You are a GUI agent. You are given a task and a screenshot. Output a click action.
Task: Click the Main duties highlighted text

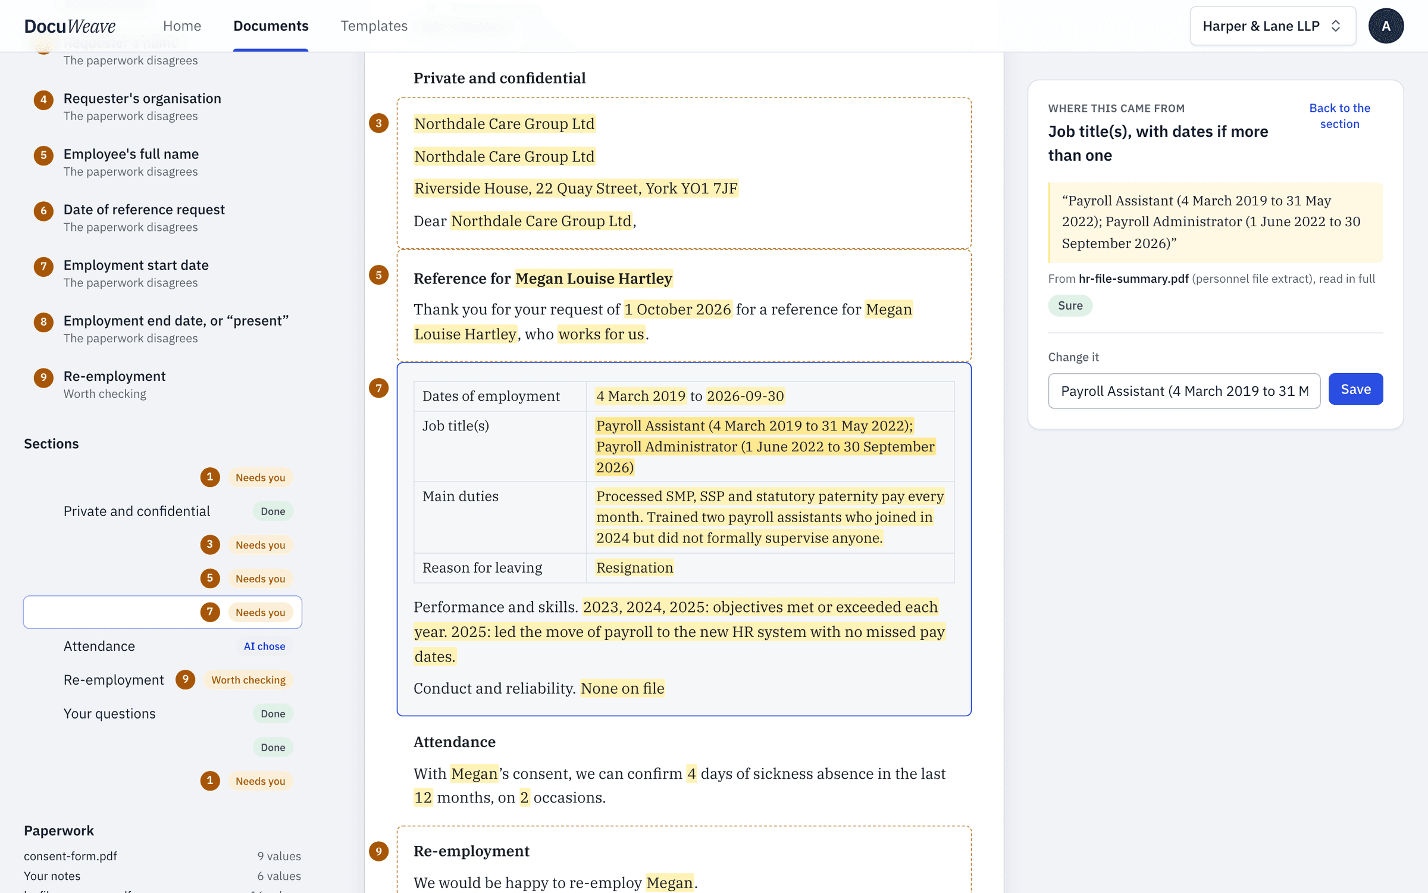point(770,517)
